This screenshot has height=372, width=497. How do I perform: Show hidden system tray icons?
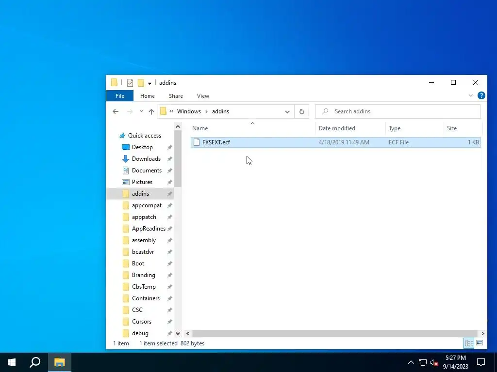(x=411, y=362)
